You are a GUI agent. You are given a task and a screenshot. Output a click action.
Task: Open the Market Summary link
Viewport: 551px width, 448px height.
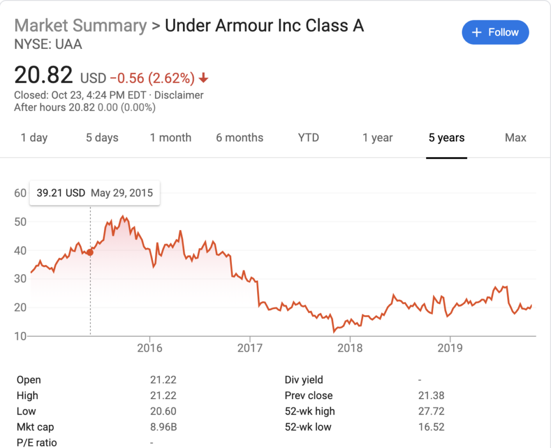pos(80,25)
